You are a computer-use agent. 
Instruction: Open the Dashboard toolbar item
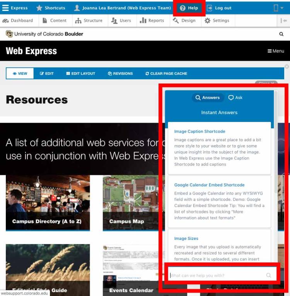(17, 21)
